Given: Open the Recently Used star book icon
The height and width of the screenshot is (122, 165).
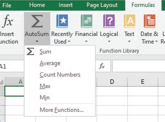Looking at the screenshot, I should point(62,21).
